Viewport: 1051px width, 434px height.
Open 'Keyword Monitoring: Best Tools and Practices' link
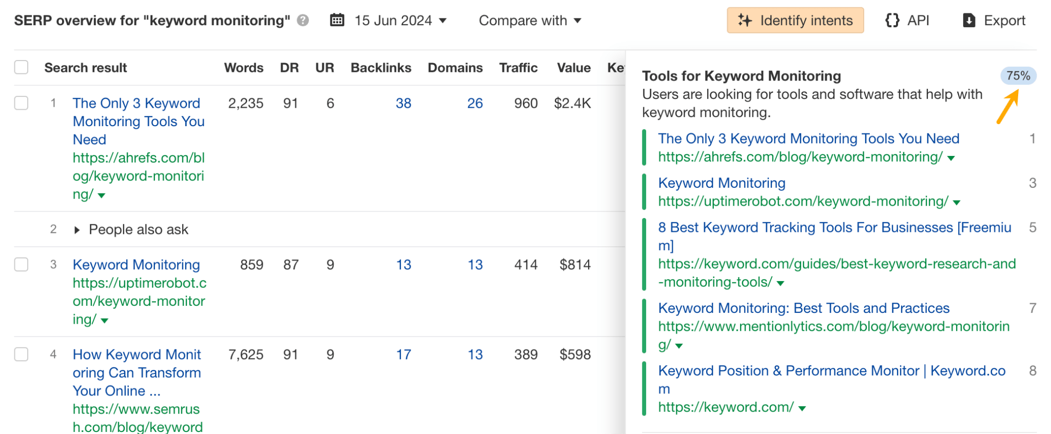pyautogui.click(x=804, y=308)
